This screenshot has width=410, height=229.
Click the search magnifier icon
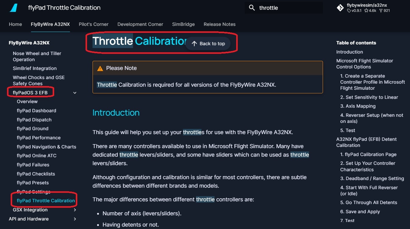coord(252,8)
